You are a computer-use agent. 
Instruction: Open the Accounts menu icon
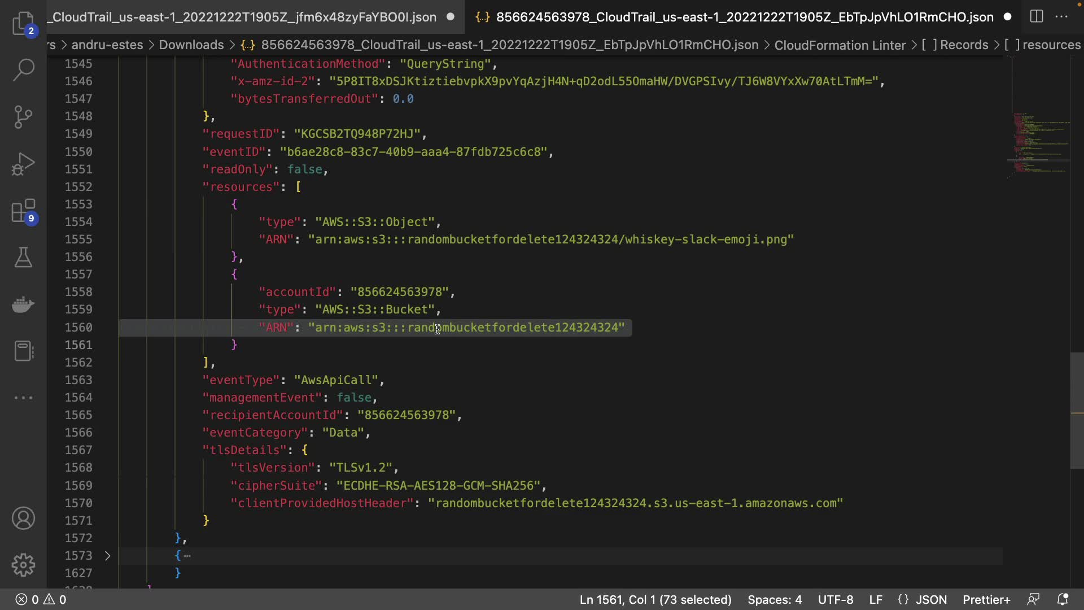point(23,518)
